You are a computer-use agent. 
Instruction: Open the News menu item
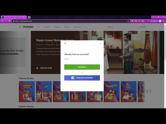coord(67,27)
